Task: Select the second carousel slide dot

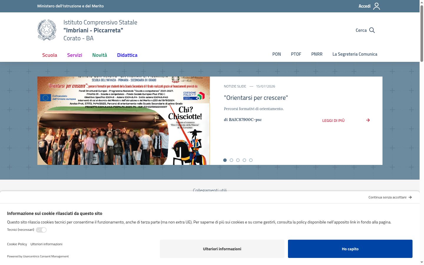Action: point(231,160)
